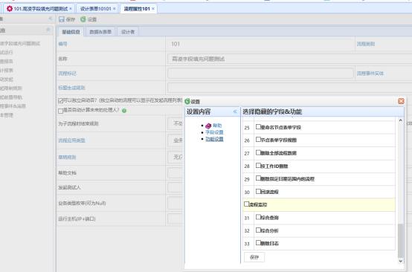Tick the 流程监控 group checkbox
412x272 pixels.
click(246, 204)
